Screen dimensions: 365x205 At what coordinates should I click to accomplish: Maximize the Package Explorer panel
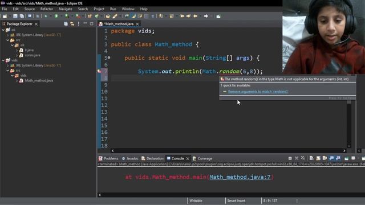[91, 24]
